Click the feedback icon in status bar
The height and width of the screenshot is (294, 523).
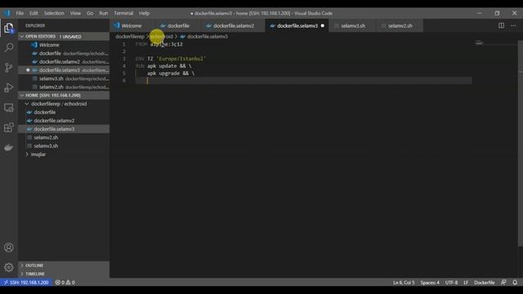point(503,283)
